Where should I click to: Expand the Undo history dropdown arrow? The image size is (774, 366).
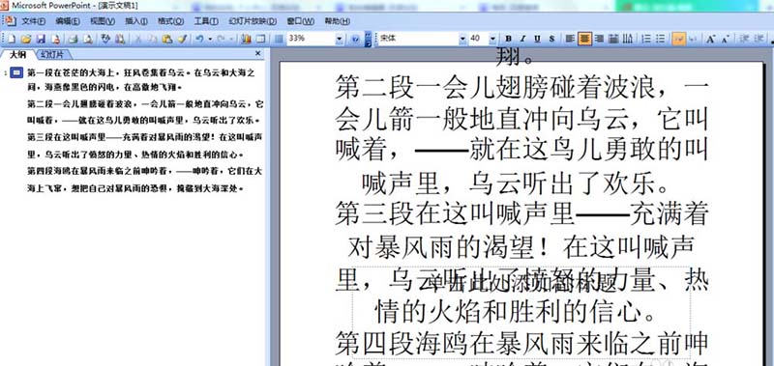click(x=210, y=39)
